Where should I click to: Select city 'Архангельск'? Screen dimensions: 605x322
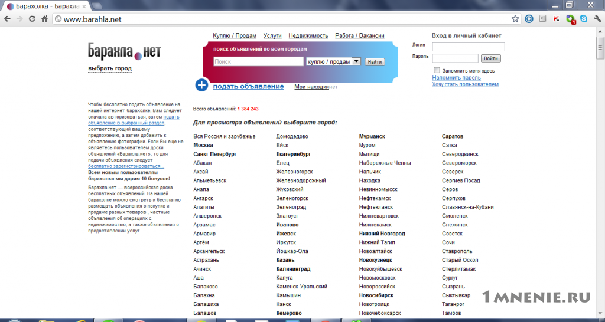point(209,251)
